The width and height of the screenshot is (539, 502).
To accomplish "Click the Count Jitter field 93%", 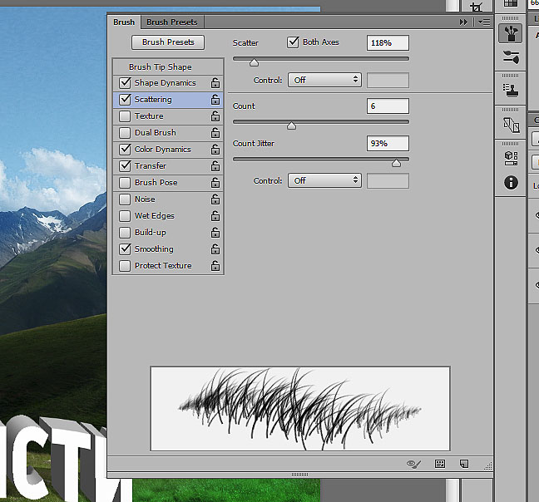I will tap(388, 144).
